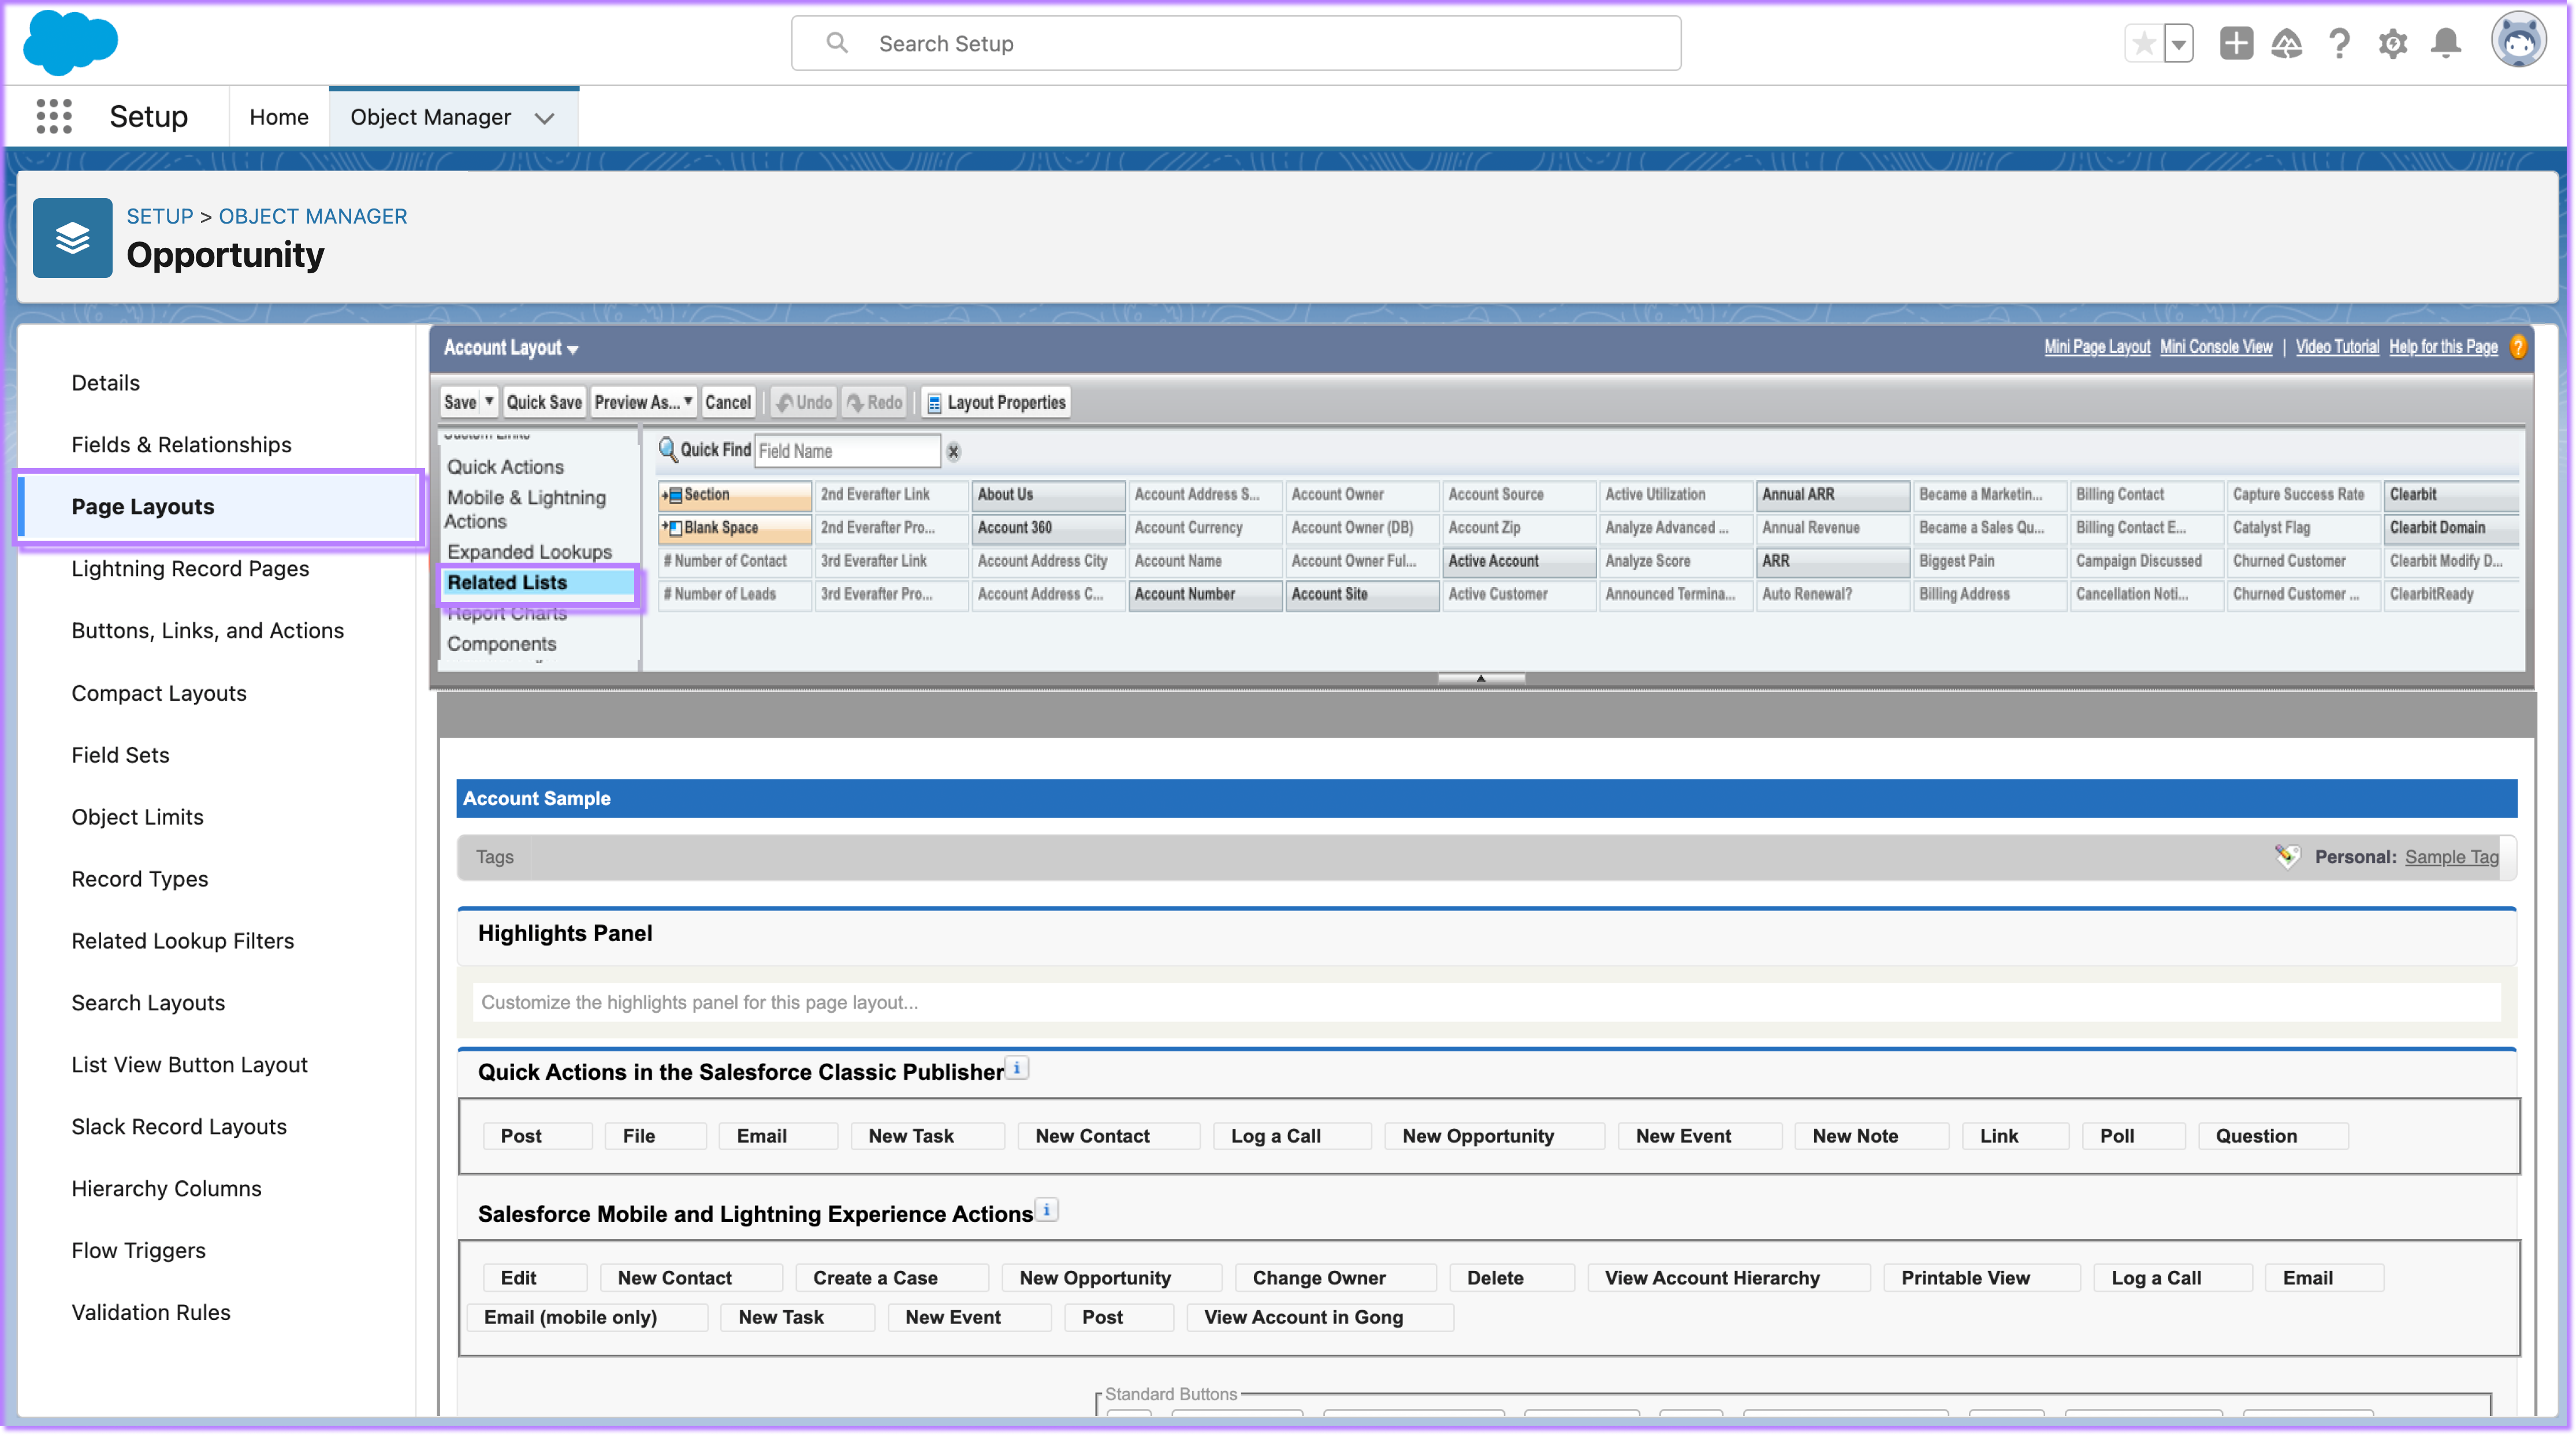2576x1435 pixels.
Task: Open Lightning Record Pages
Action: pyautogui.click(x=190, y=569)
